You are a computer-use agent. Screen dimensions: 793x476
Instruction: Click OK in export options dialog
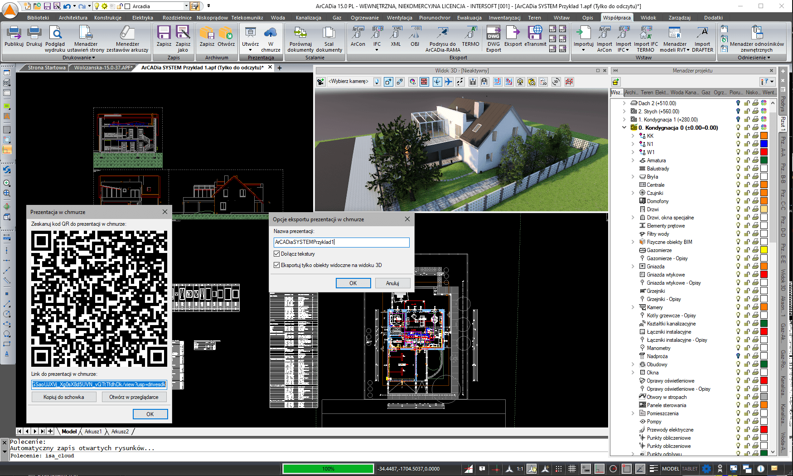click(353, 283)
